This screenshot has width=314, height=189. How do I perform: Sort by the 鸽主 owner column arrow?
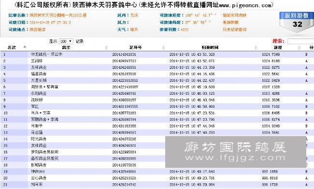pyautogui.click(x=106, y=48)
